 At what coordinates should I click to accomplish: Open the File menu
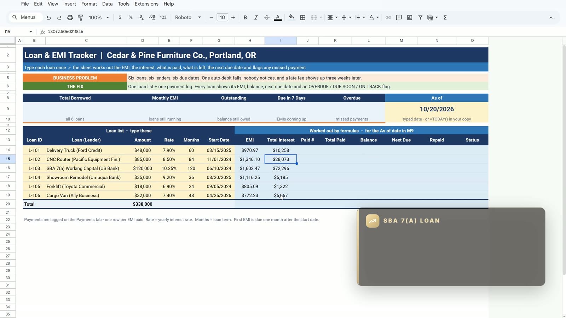pos(25,4)
